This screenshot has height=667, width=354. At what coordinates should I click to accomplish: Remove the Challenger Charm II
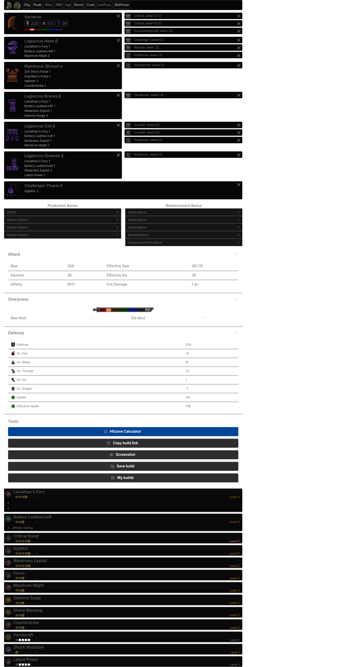(x=239, y=185)
